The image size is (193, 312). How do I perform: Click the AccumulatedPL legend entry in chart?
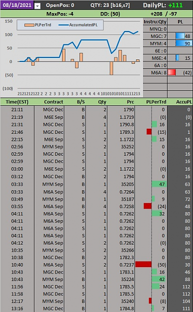(x=78, y=25)
